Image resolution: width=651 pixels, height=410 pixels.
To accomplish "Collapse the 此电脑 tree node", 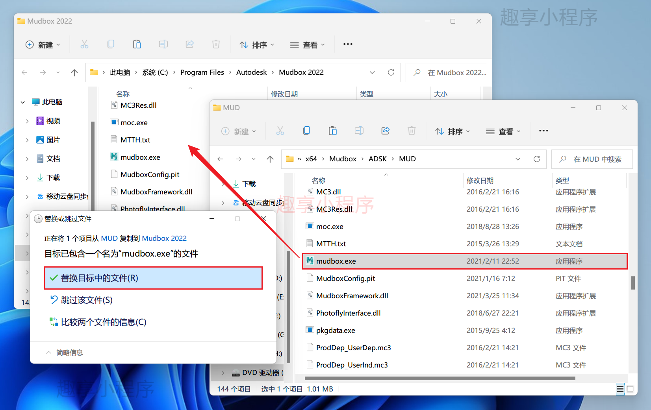I will coord(23,102).
